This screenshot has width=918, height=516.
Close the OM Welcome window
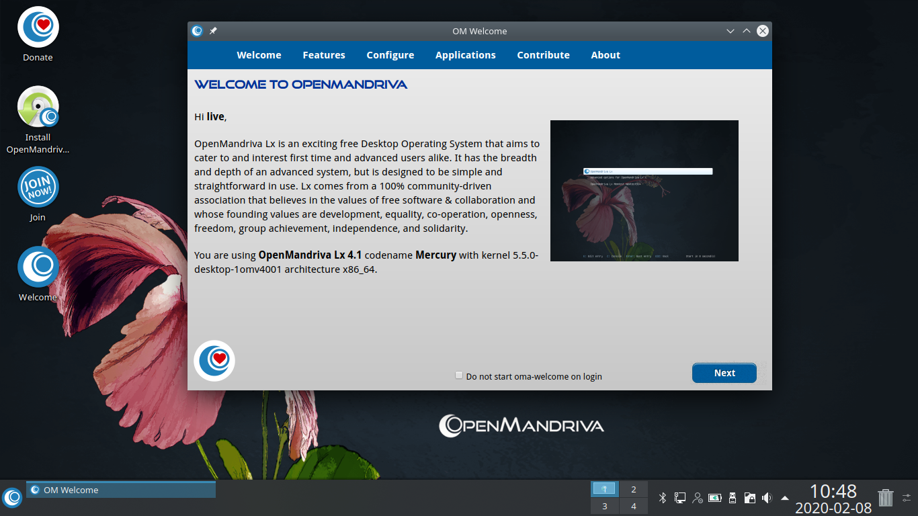[763, 31]
